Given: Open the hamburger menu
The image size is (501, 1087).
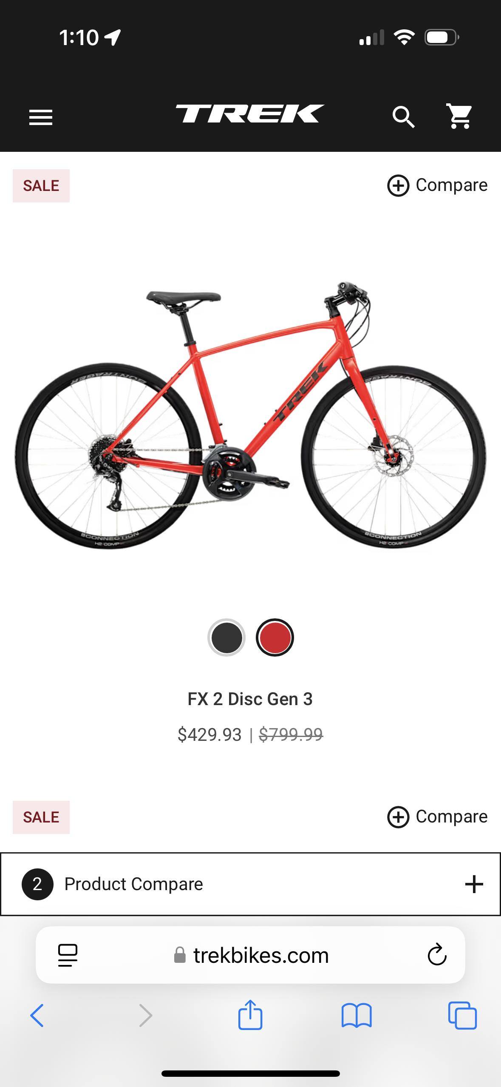Looking at the screenshot, I should [40, 117].
